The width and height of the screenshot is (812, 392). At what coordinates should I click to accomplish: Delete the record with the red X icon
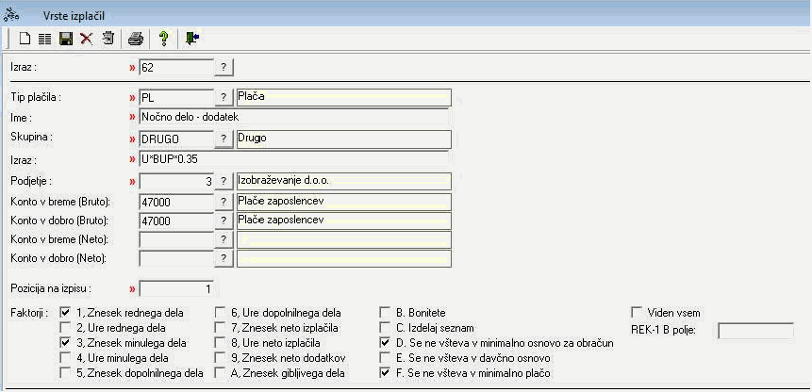click(86, 39)
